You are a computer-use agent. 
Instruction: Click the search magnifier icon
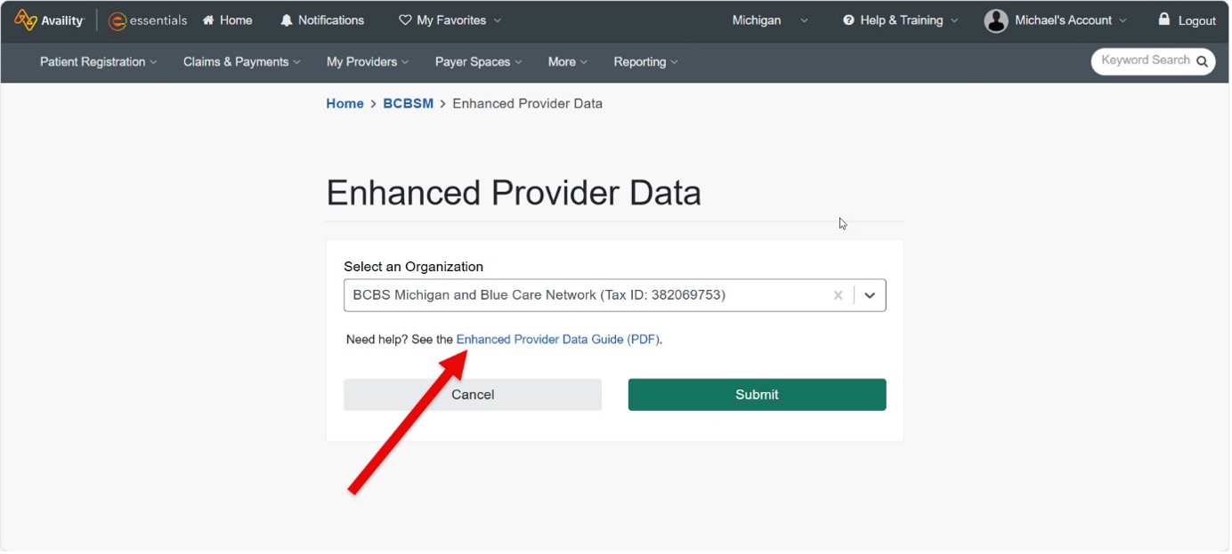point(1202,61)
